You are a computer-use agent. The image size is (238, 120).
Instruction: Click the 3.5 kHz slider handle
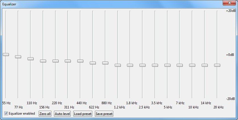(155, 65)
